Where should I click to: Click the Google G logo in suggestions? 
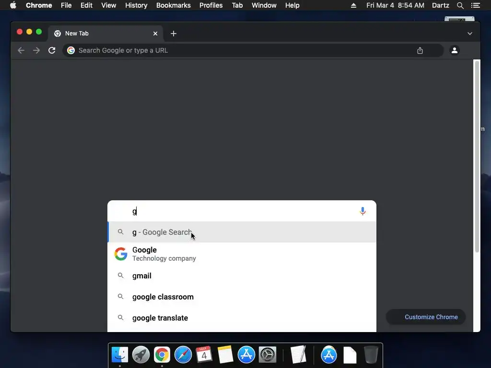[120, 254]
